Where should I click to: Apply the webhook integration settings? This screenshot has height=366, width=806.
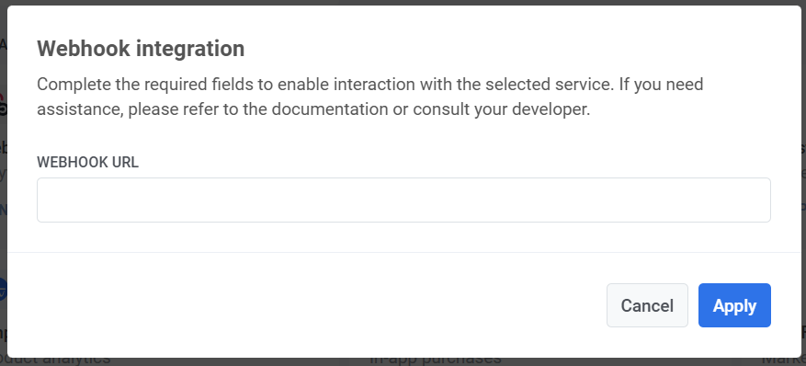(734, 305)
